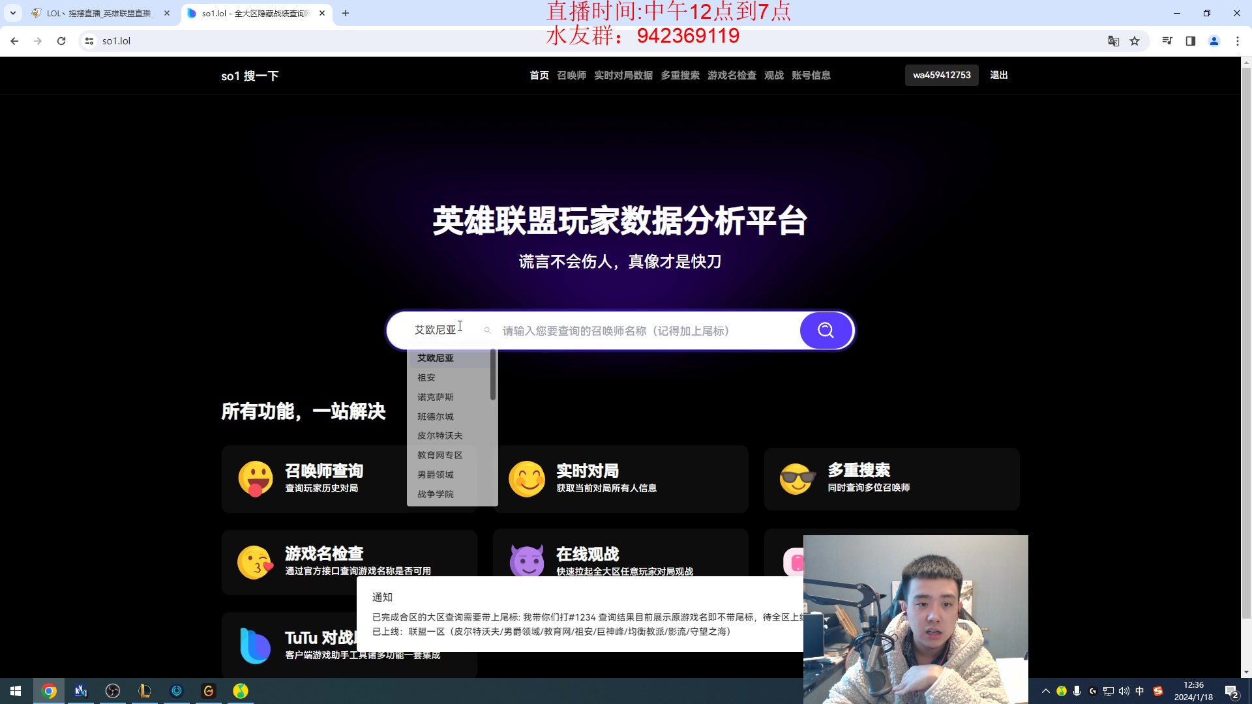Toggle the Chrome side panel icon

click(x=1190, y=41)
